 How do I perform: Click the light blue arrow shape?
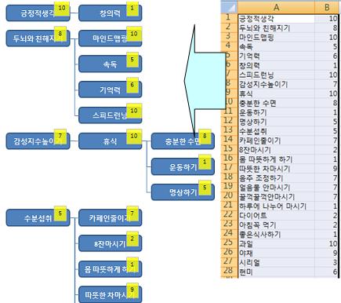[x=205, y=81]
